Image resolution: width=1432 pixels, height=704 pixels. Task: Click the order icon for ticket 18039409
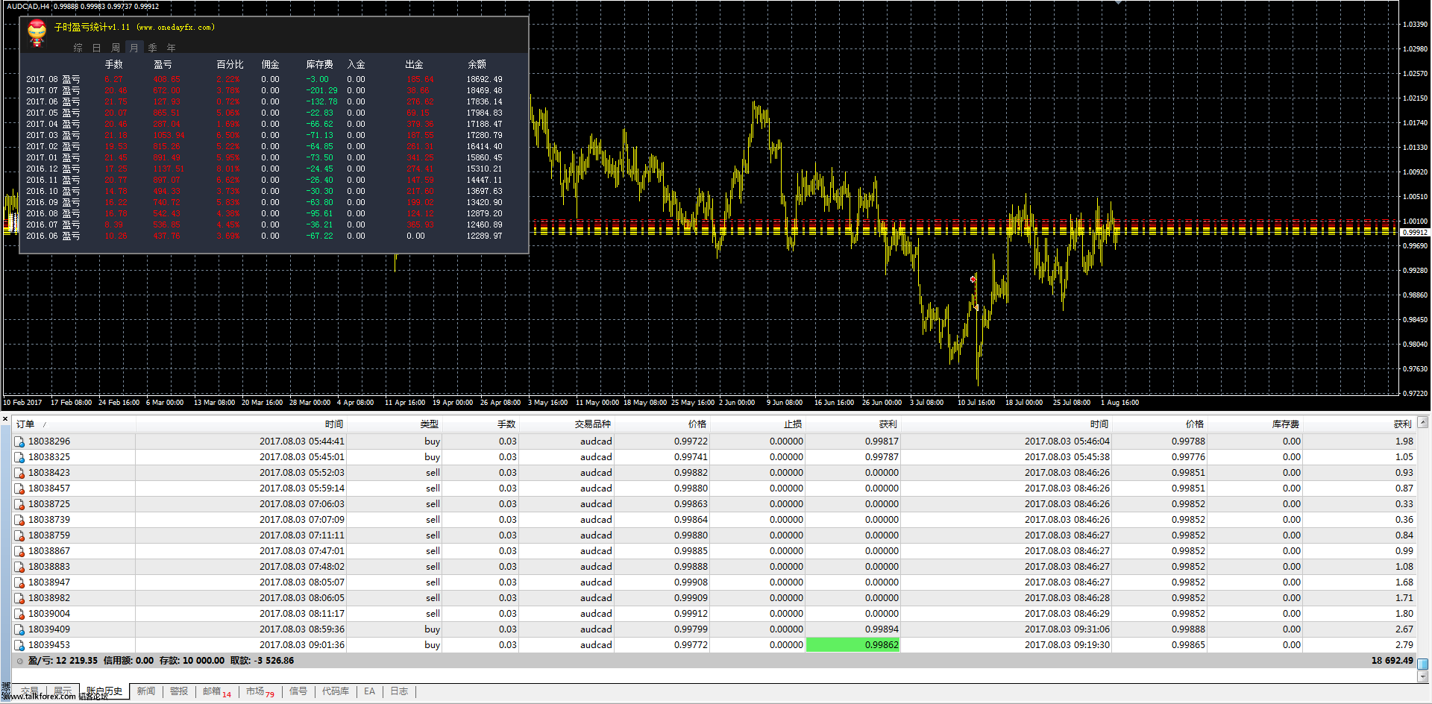(19, 629)
